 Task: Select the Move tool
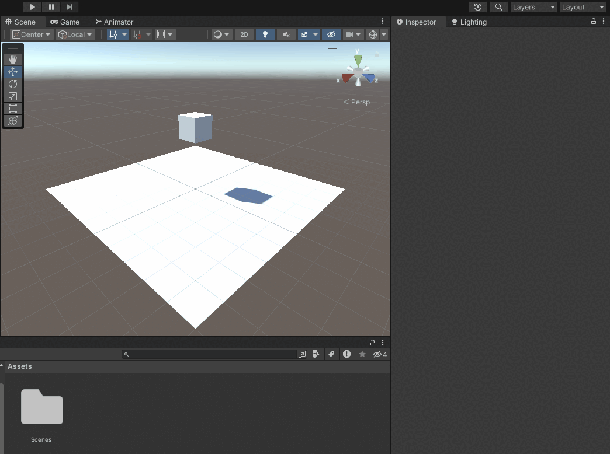(13, 72)
